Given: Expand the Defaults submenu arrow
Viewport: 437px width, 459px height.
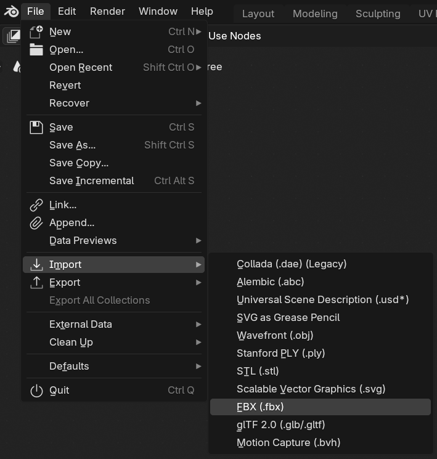Looking at the screenshot, I should 198,366.
